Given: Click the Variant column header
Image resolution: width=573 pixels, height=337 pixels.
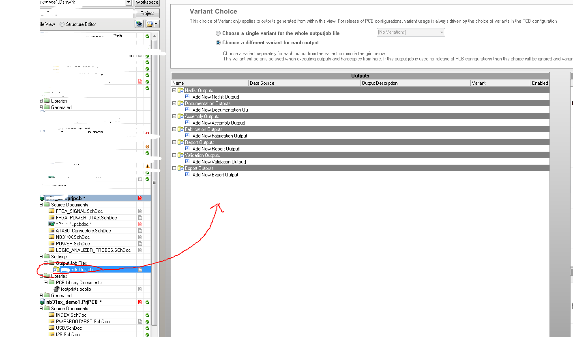Looking at the screenshot, I should click(x=500, y=83).
